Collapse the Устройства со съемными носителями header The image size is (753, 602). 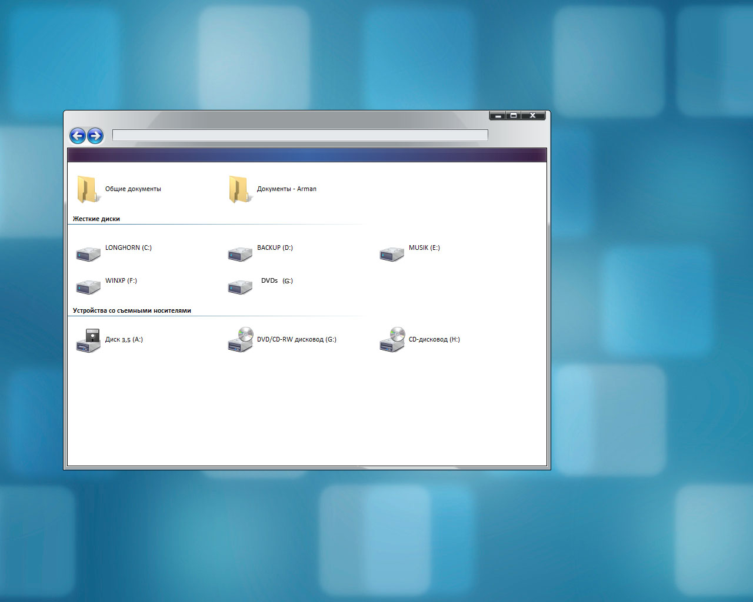point(132,310)
